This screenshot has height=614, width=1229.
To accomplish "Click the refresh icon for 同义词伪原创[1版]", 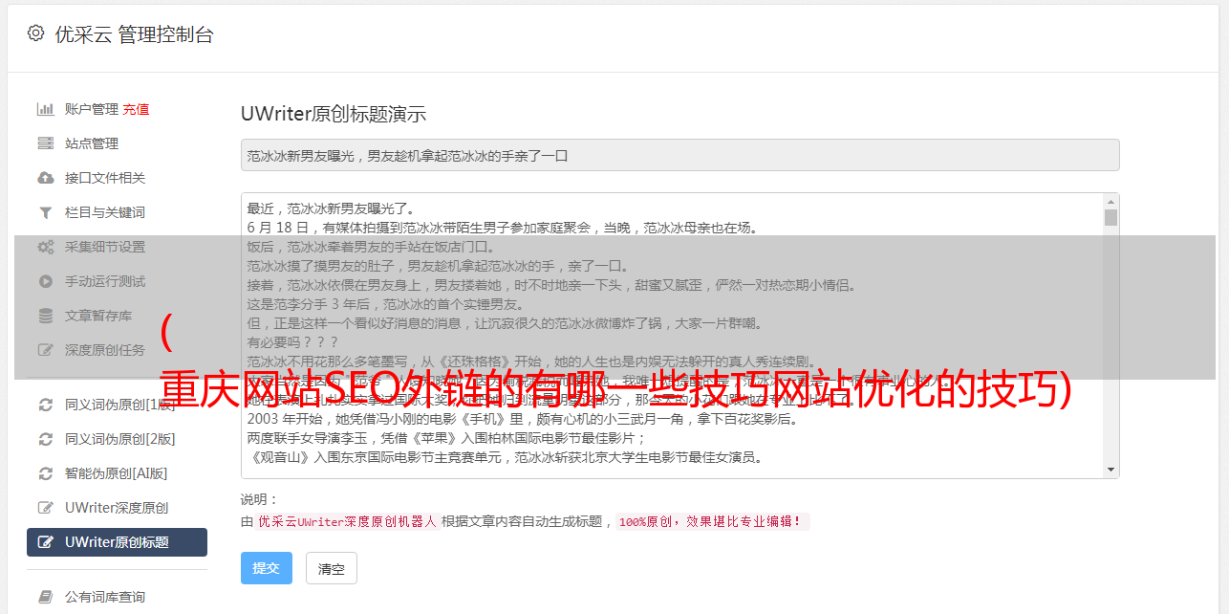I will pyautogui.click(x=45, y=405).
